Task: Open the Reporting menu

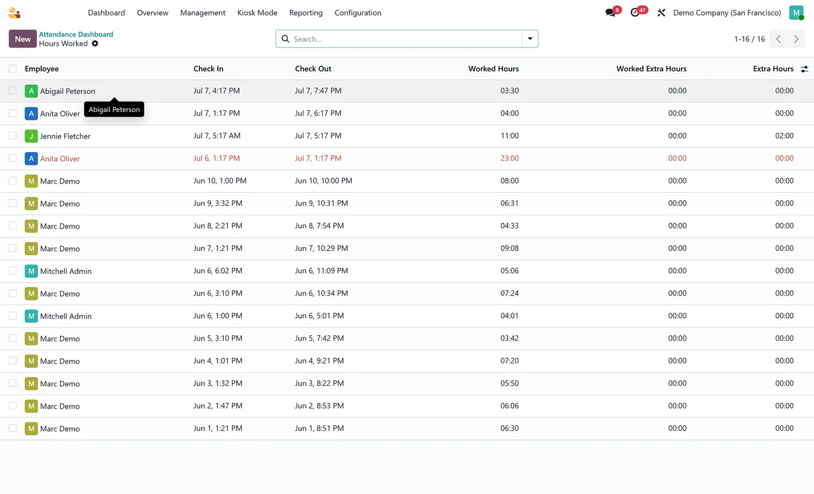Action: [306, 13]
